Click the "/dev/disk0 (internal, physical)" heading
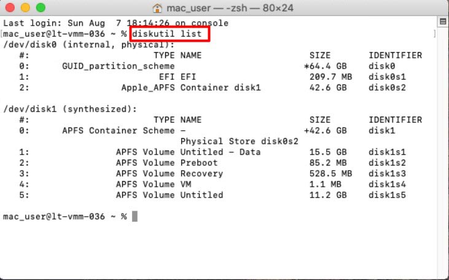The image size is (449, 280). (89, 45)
